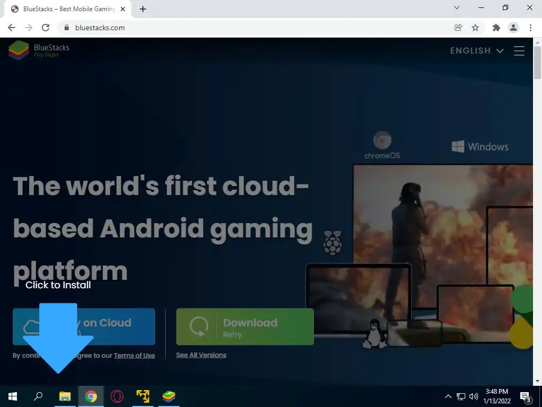Expand the ENGLISH language dropdown
Image resolution: width=542 pixels, height=407 pixels.
point(477,50)
